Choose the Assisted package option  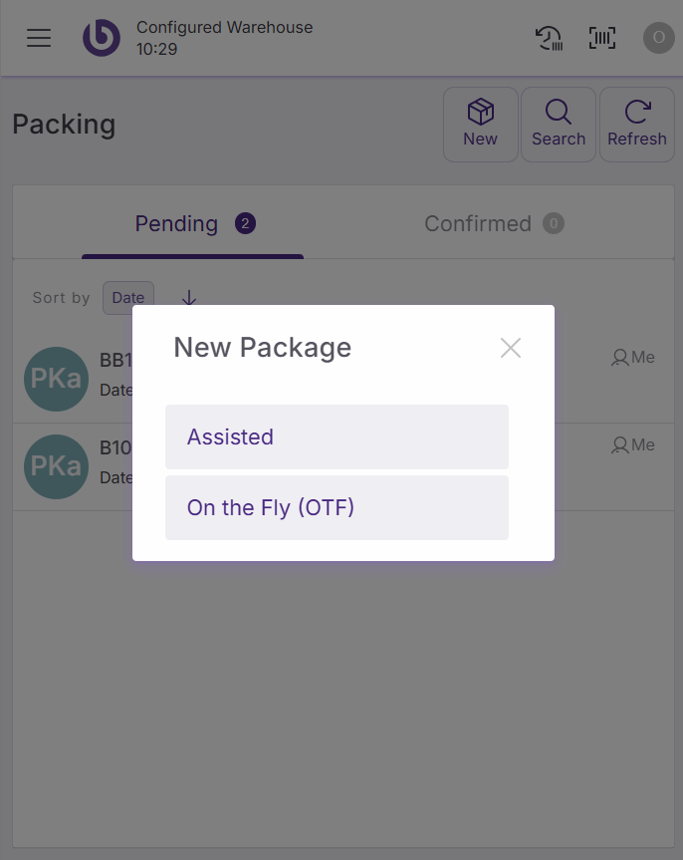(x=337, y=436)
